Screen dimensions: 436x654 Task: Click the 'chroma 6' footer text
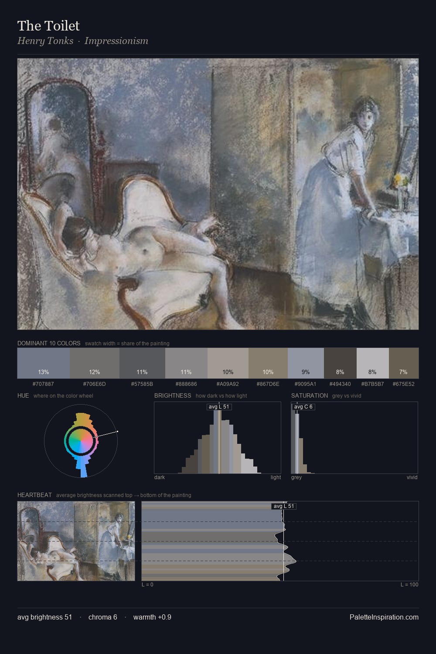(x=103, y=617)
